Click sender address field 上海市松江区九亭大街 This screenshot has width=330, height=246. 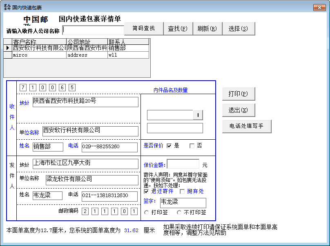coord(85,164)
